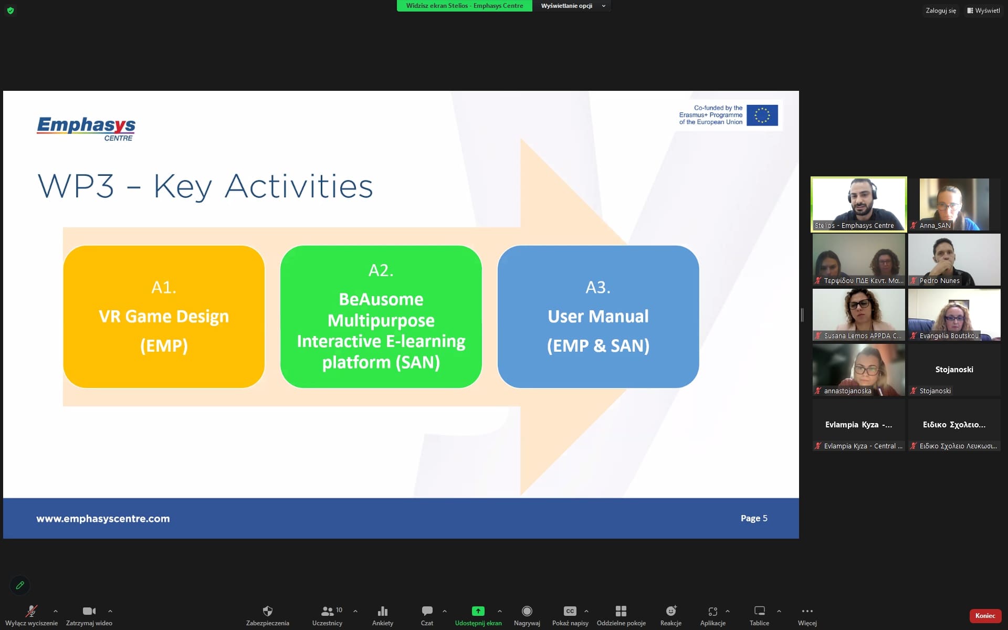Select Evangelia Boutskou video tile
The width and height of the screenshot is (1008, 630).
[954, 314]
